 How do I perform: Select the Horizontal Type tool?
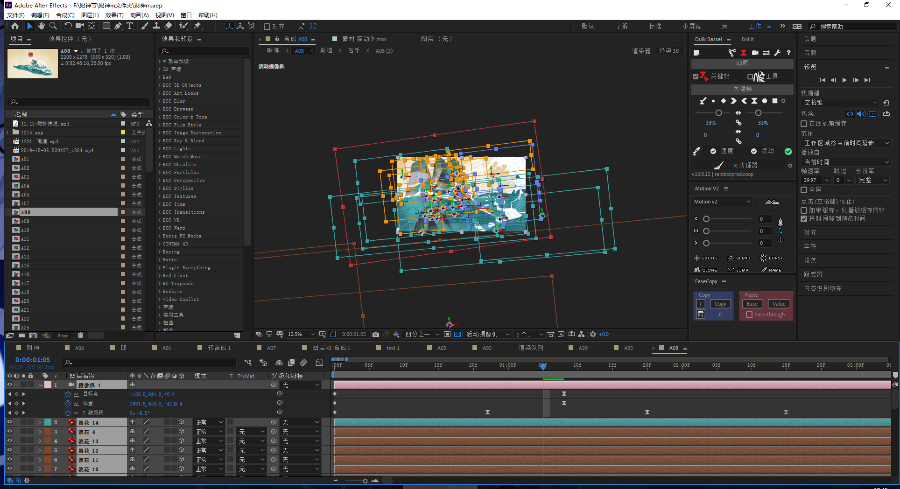pyautogui.click(x=130, y=26)
